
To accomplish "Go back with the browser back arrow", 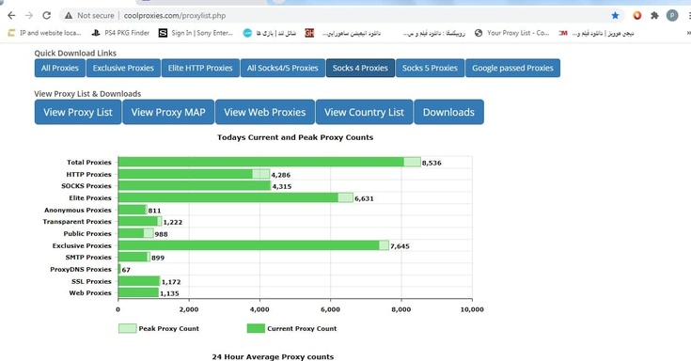I will (11, 15).
